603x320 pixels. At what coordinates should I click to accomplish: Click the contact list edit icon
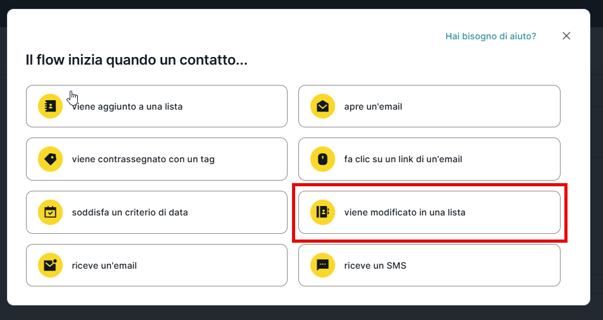[322, 212]
